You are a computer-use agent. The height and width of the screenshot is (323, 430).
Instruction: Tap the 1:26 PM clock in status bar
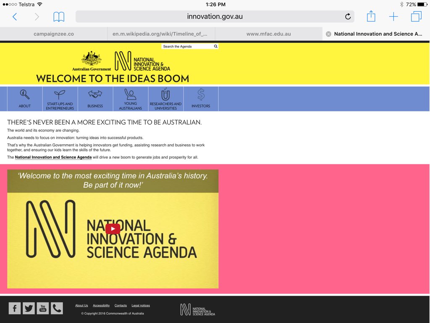(215, 4)
